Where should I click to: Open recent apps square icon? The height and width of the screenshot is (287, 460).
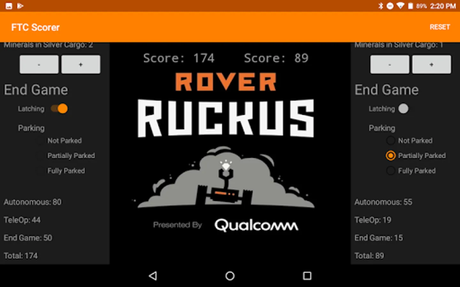point(307,276)
